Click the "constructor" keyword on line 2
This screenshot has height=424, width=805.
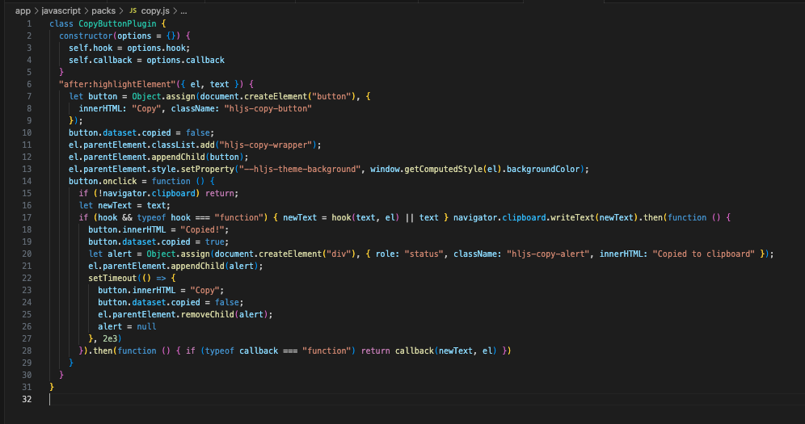pos(86,36)
